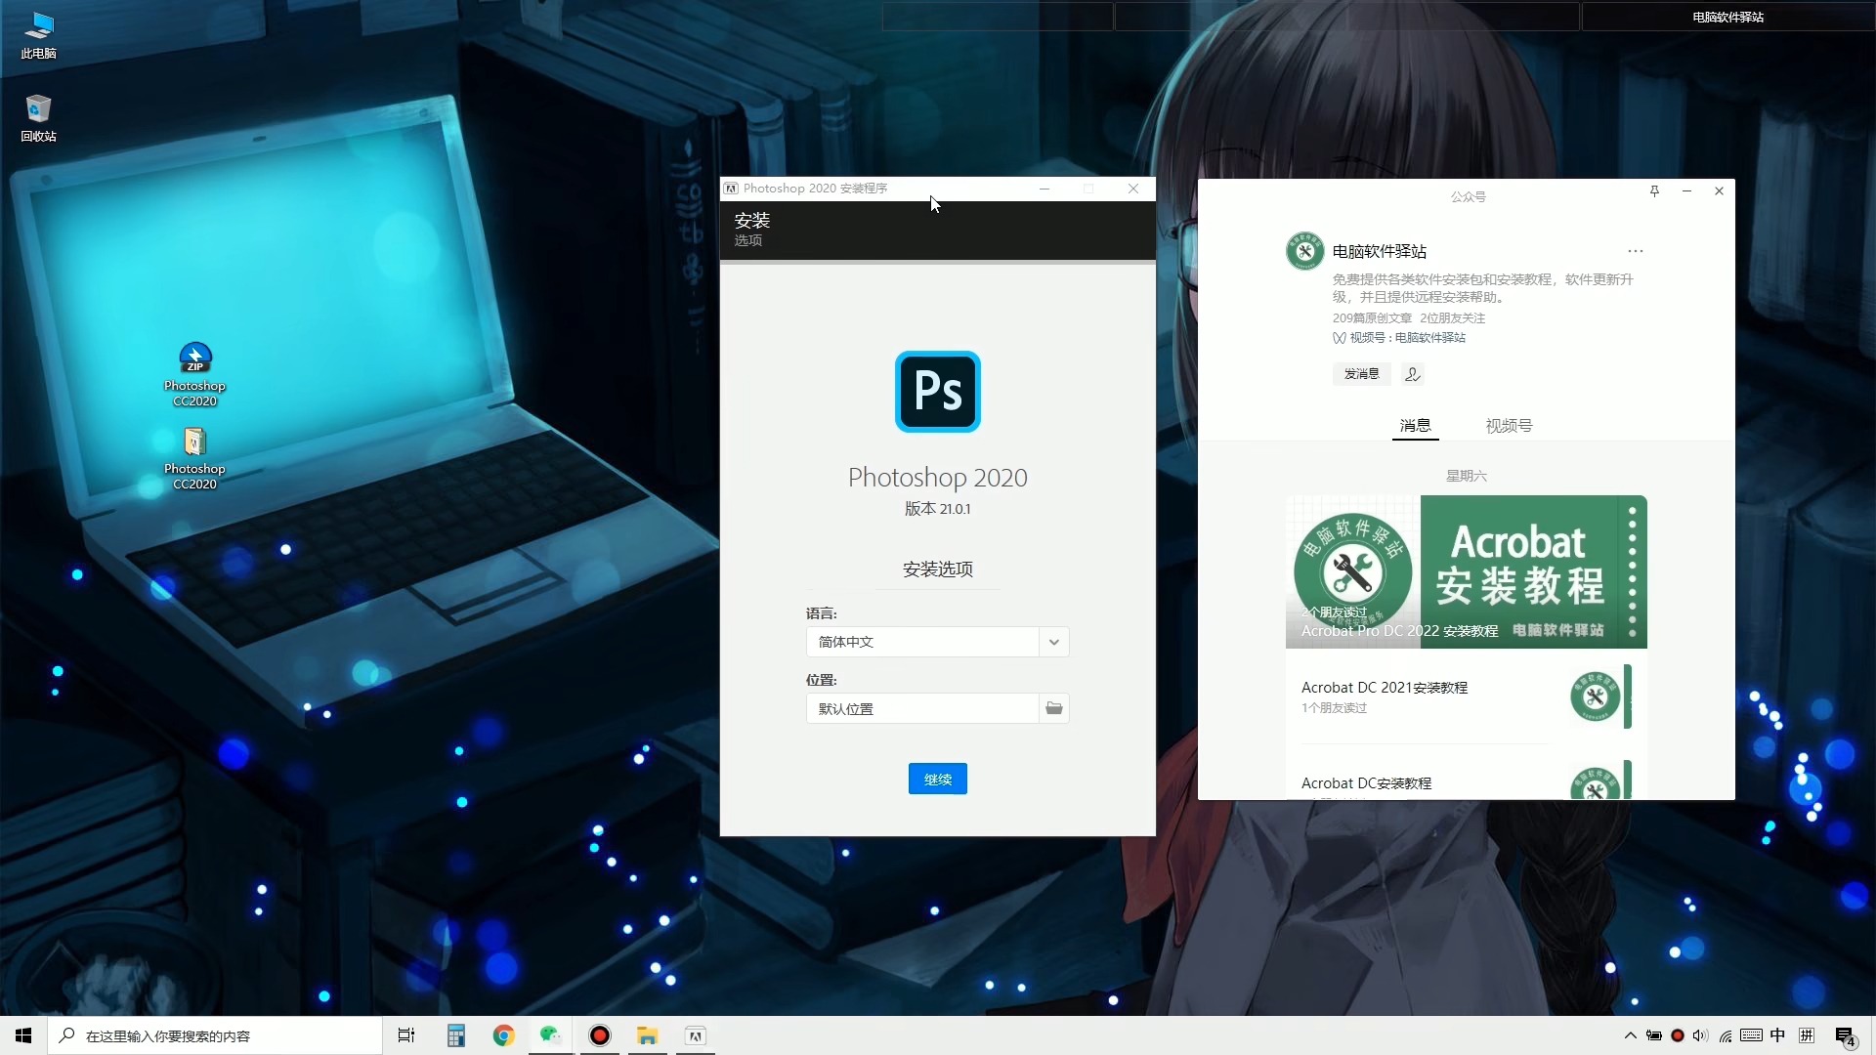Screen dimensions: 1876x1055
Task: Toggle the 中 input language indicator
Action: [1777, 1035]
